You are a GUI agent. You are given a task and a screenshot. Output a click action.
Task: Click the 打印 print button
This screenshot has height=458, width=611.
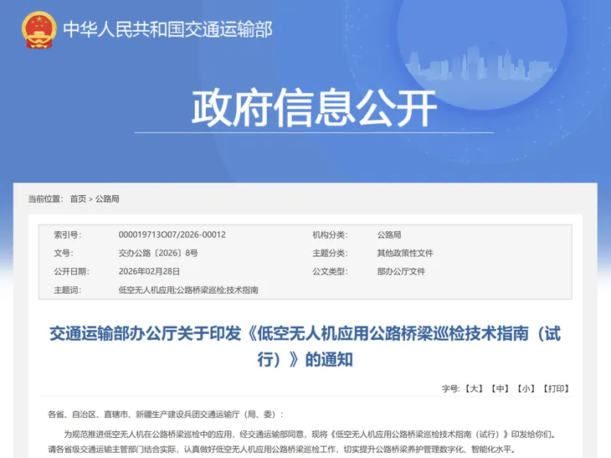(555, 389)
